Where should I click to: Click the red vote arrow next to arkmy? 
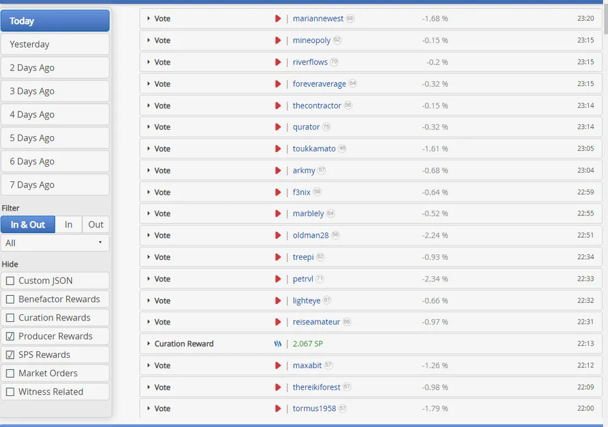(278, 170)
